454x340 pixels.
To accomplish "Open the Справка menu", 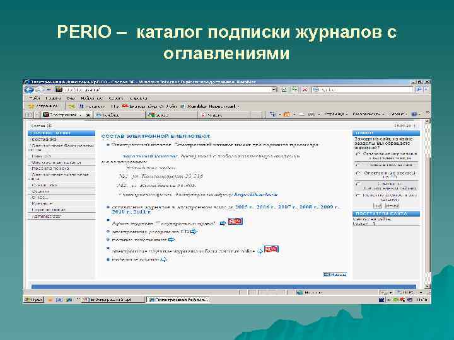I will click(x=138, y=98).
